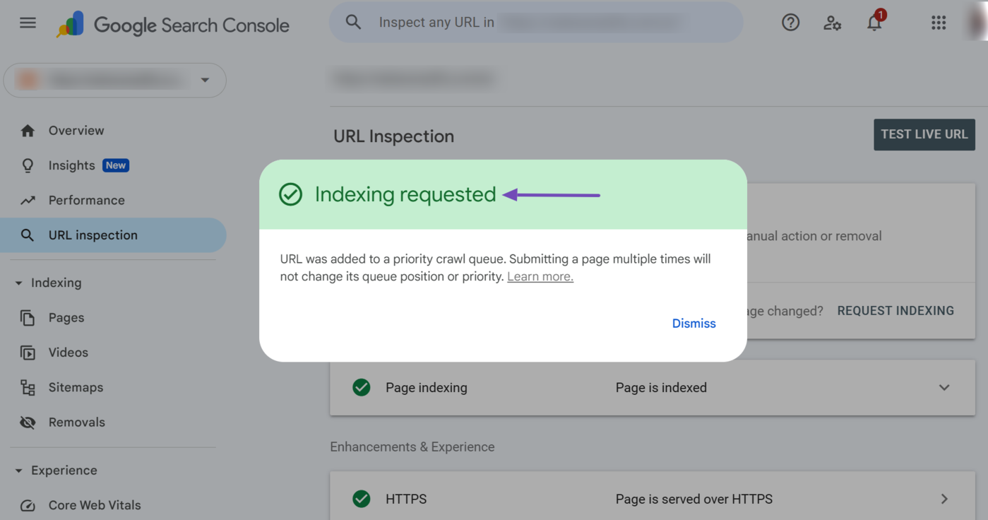Click the Help question mark icon
This screenshot has width=988, height=520.
coord(790,23)
